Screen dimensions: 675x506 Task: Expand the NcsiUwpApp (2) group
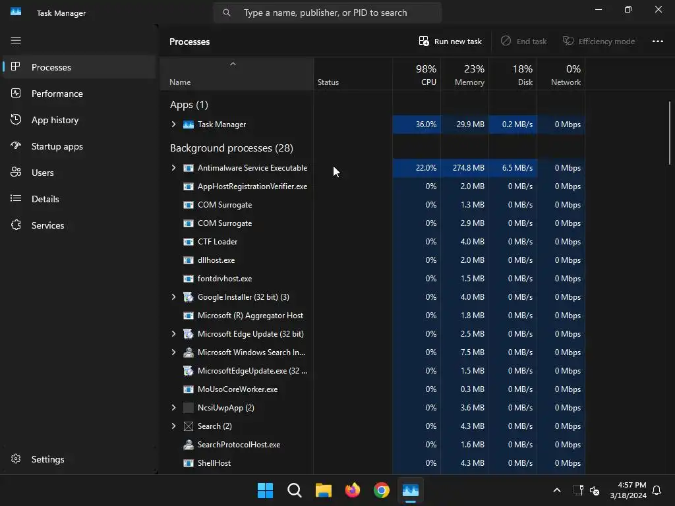pyautogui.click(x=173, y=407)
